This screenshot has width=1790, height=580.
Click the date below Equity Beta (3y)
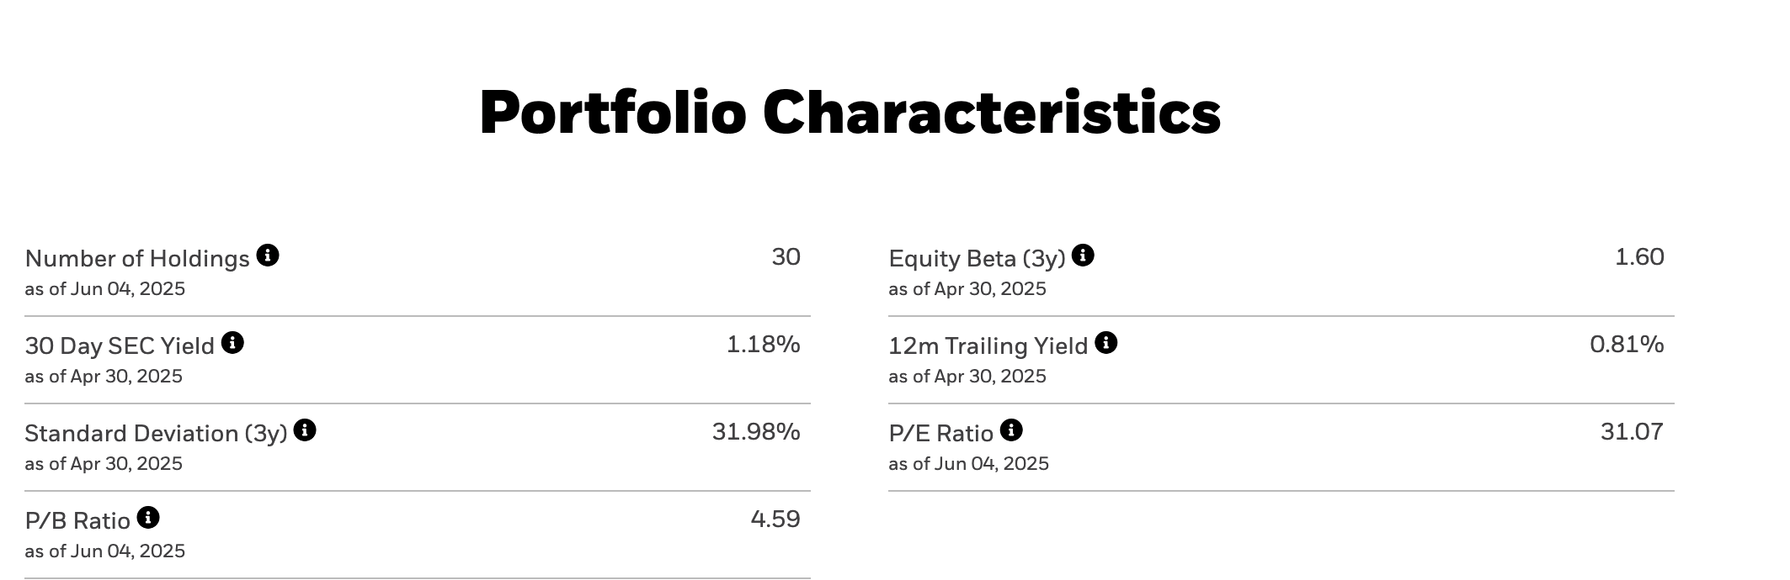coord(967,289)
